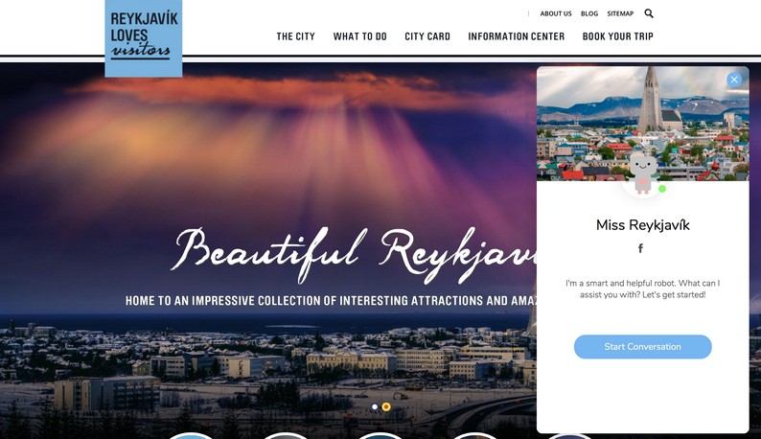The width and height of the screenshot is (761, 439).
Task: Close the Miss Reykjavík chat widget
Action: (x=734, y=80)
